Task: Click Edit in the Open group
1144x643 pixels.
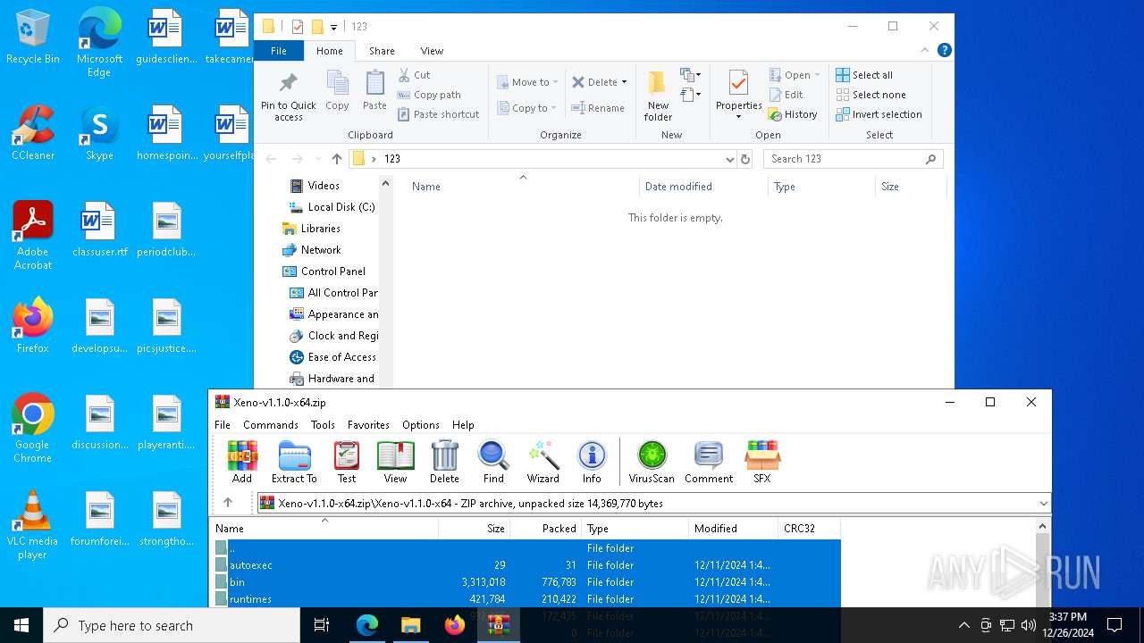Action: [x=786, y=95]
